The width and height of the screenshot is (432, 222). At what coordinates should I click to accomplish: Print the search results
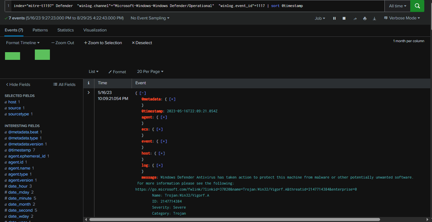coord(365,18)
